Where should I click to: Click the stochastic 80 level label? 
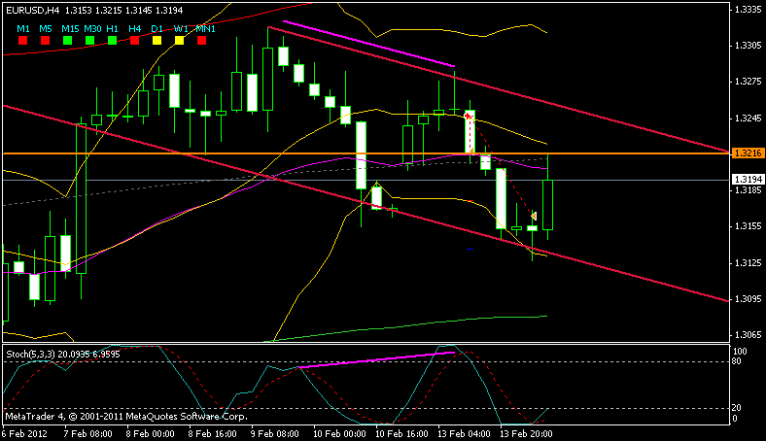pyautogui.click(x=737, y=361)
